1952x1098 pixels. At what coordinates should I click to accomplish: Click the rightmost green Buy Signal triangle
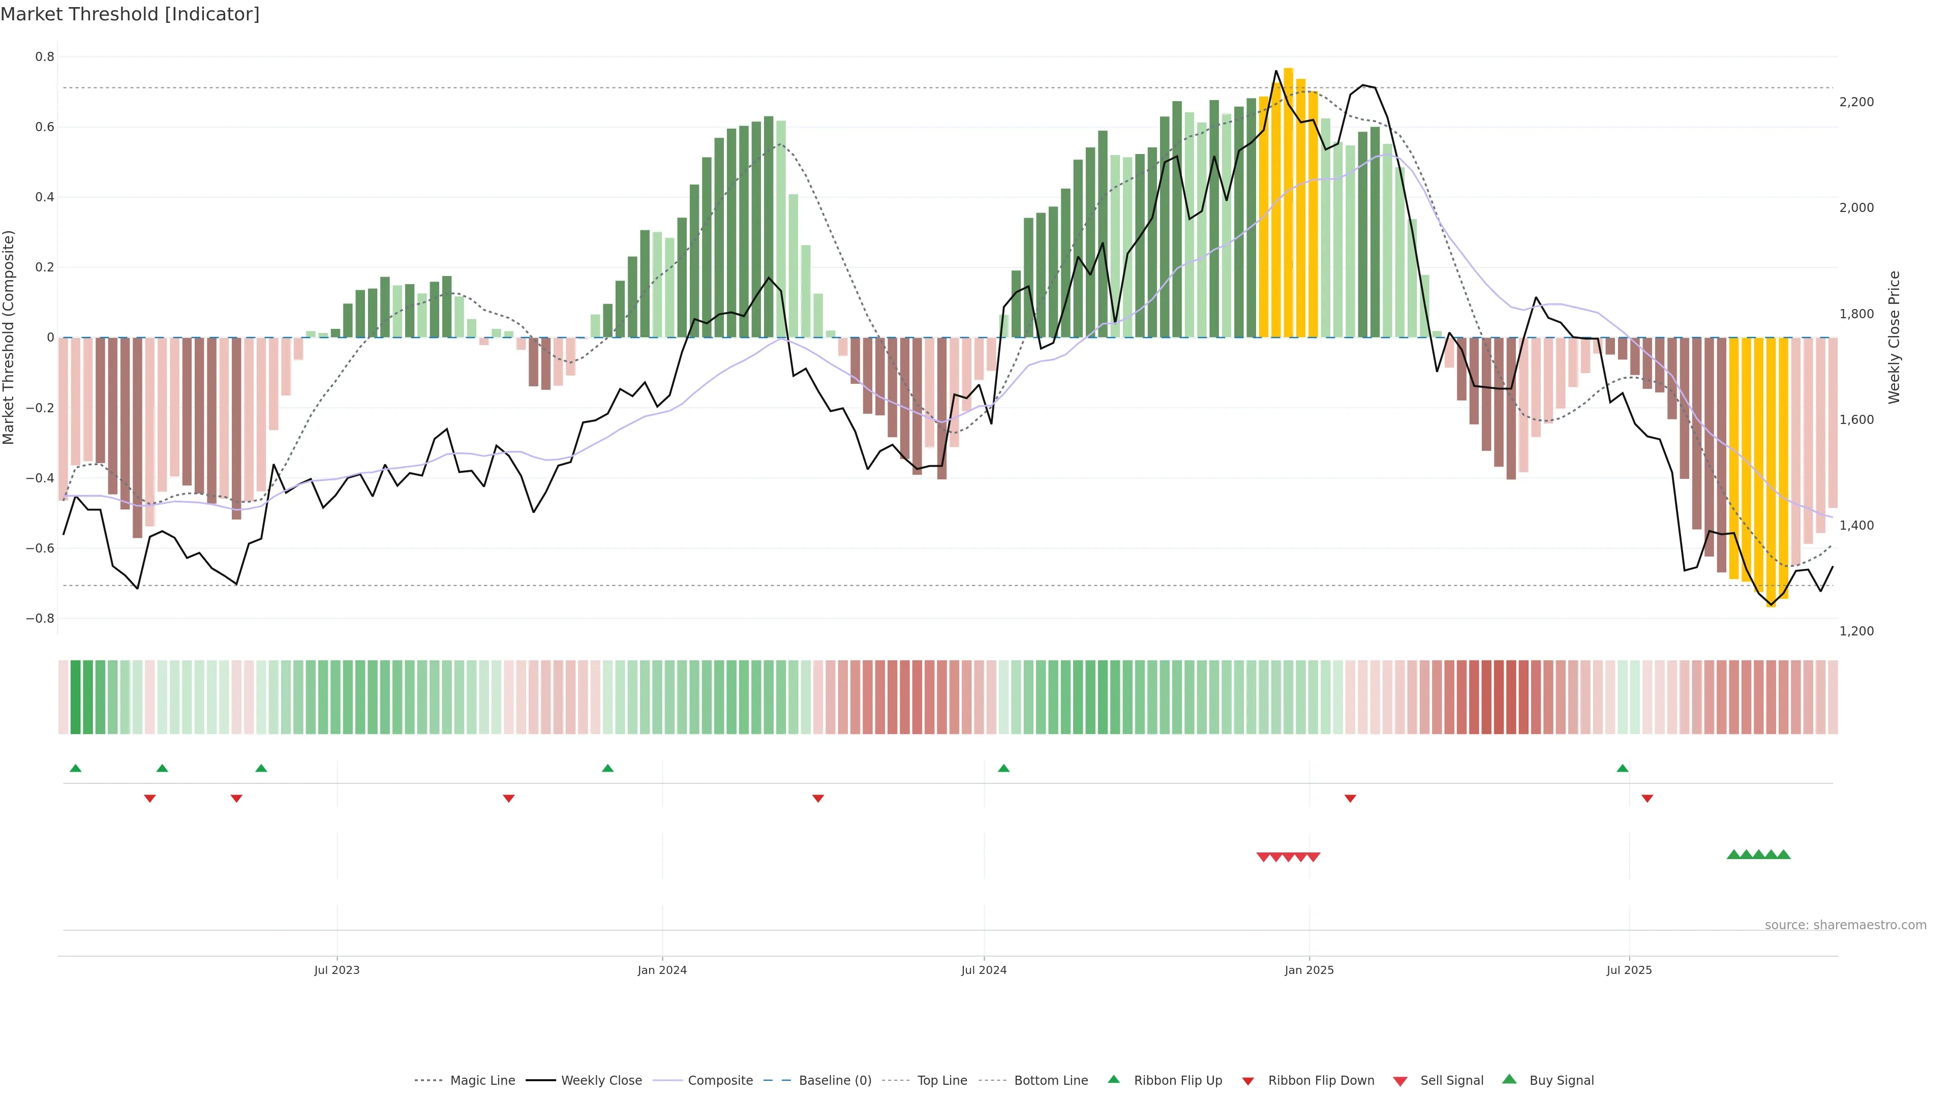(x=1783, y=855)
